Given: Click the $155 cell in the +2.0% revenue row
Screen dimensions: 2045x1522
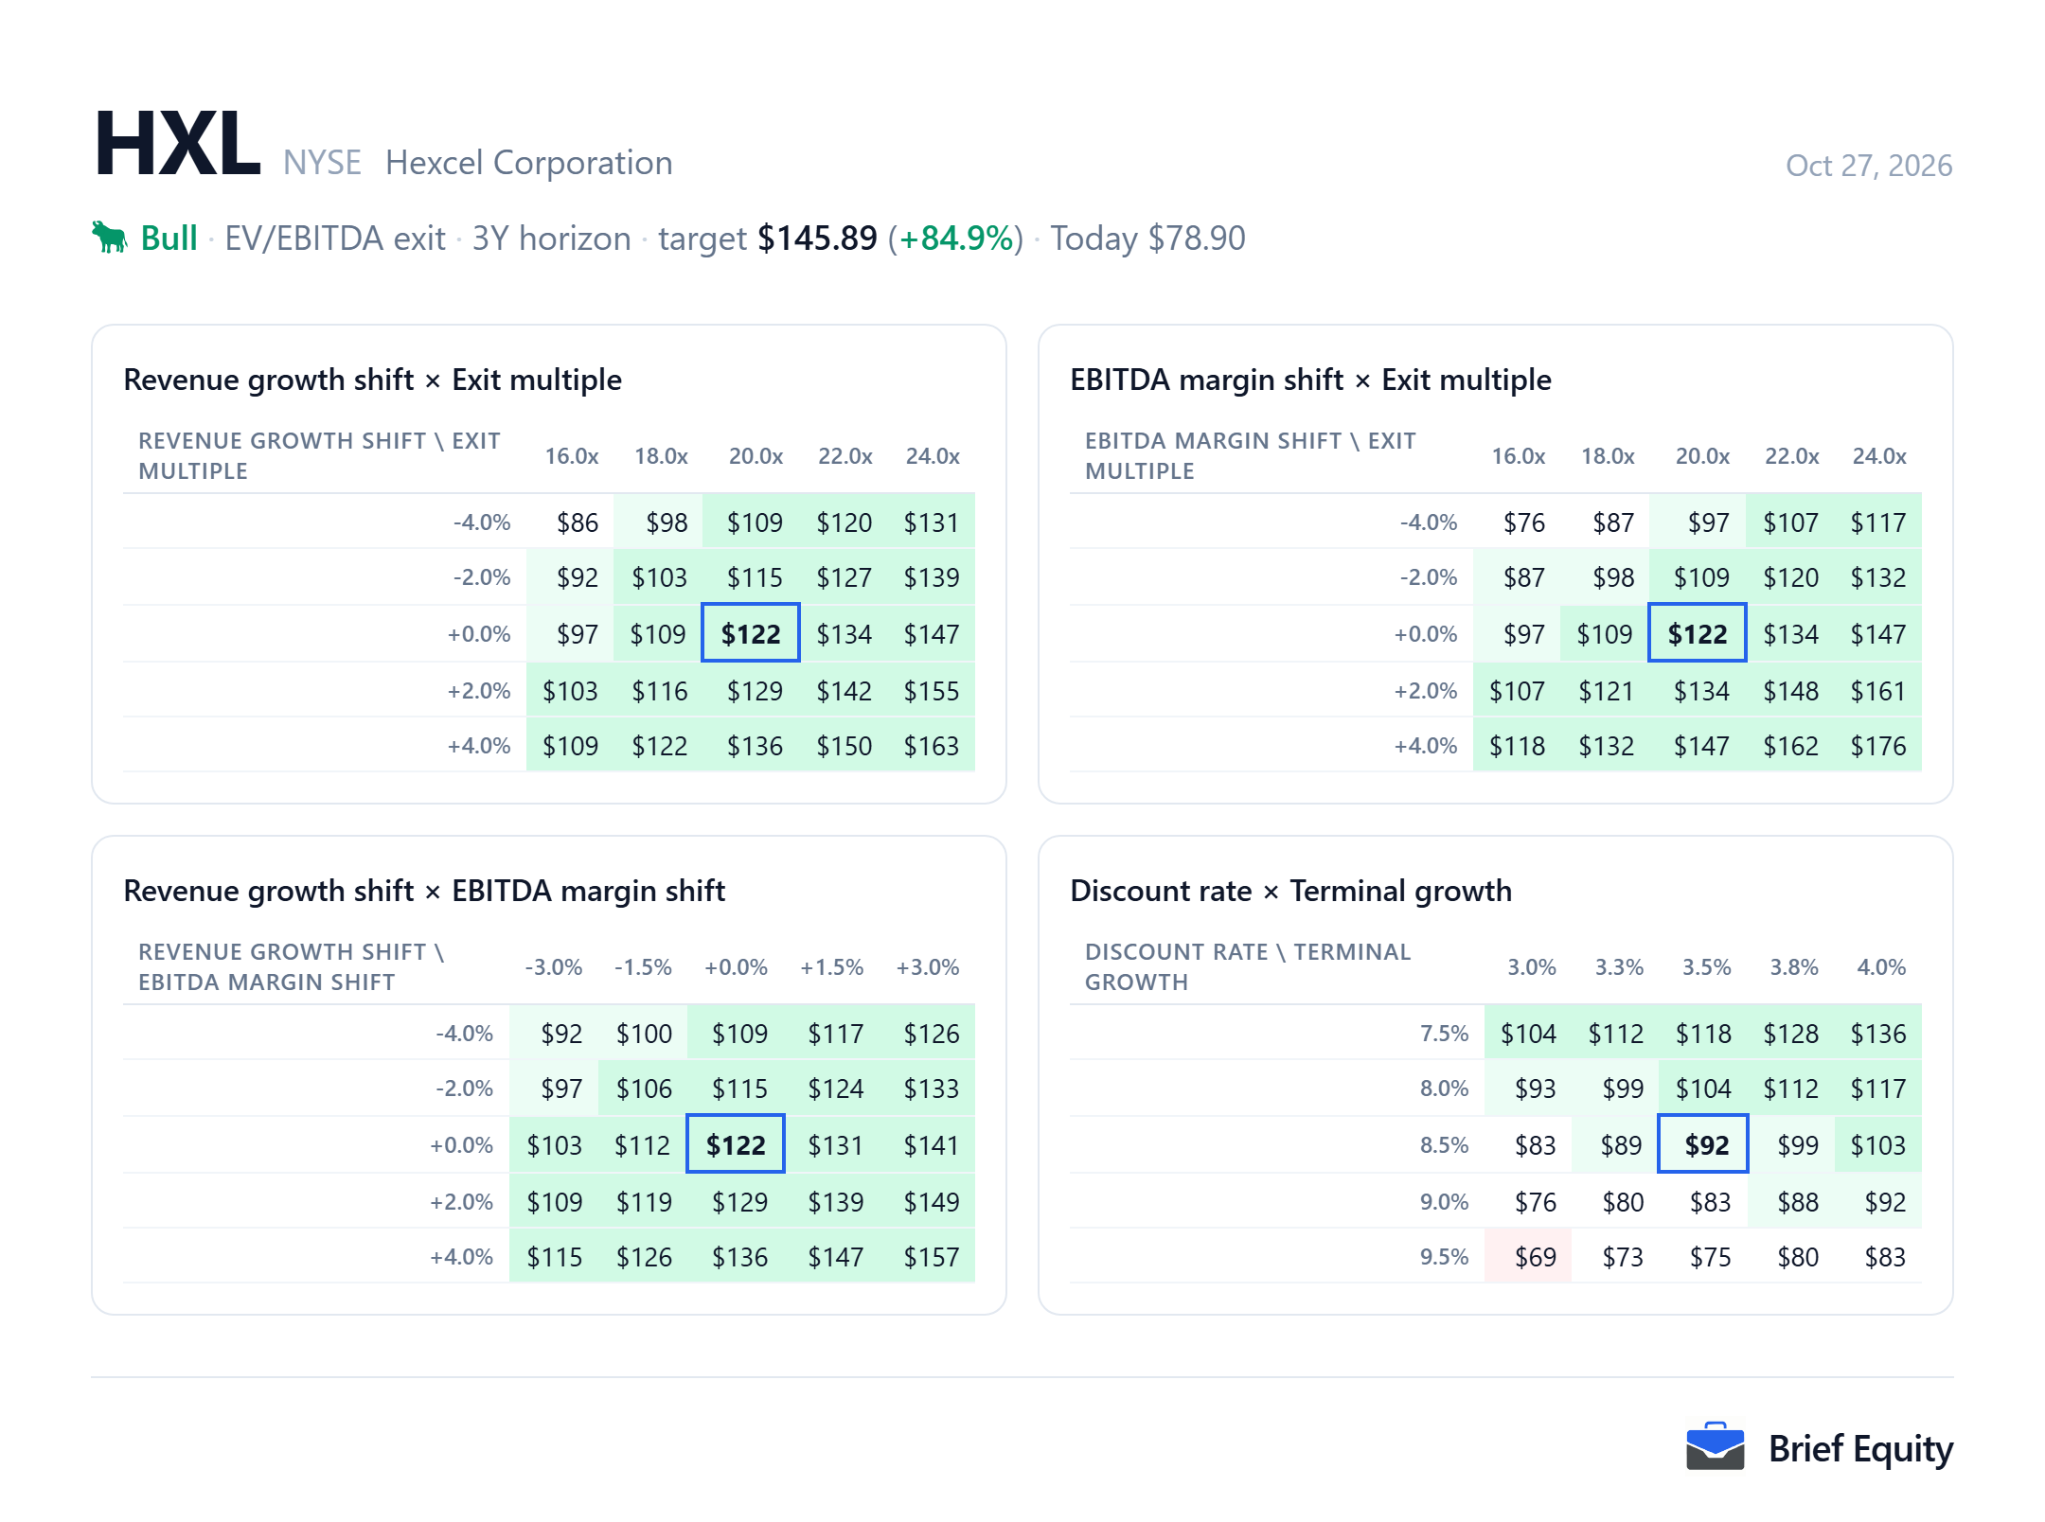Looking at the screenshot, I should coord(931,691).
